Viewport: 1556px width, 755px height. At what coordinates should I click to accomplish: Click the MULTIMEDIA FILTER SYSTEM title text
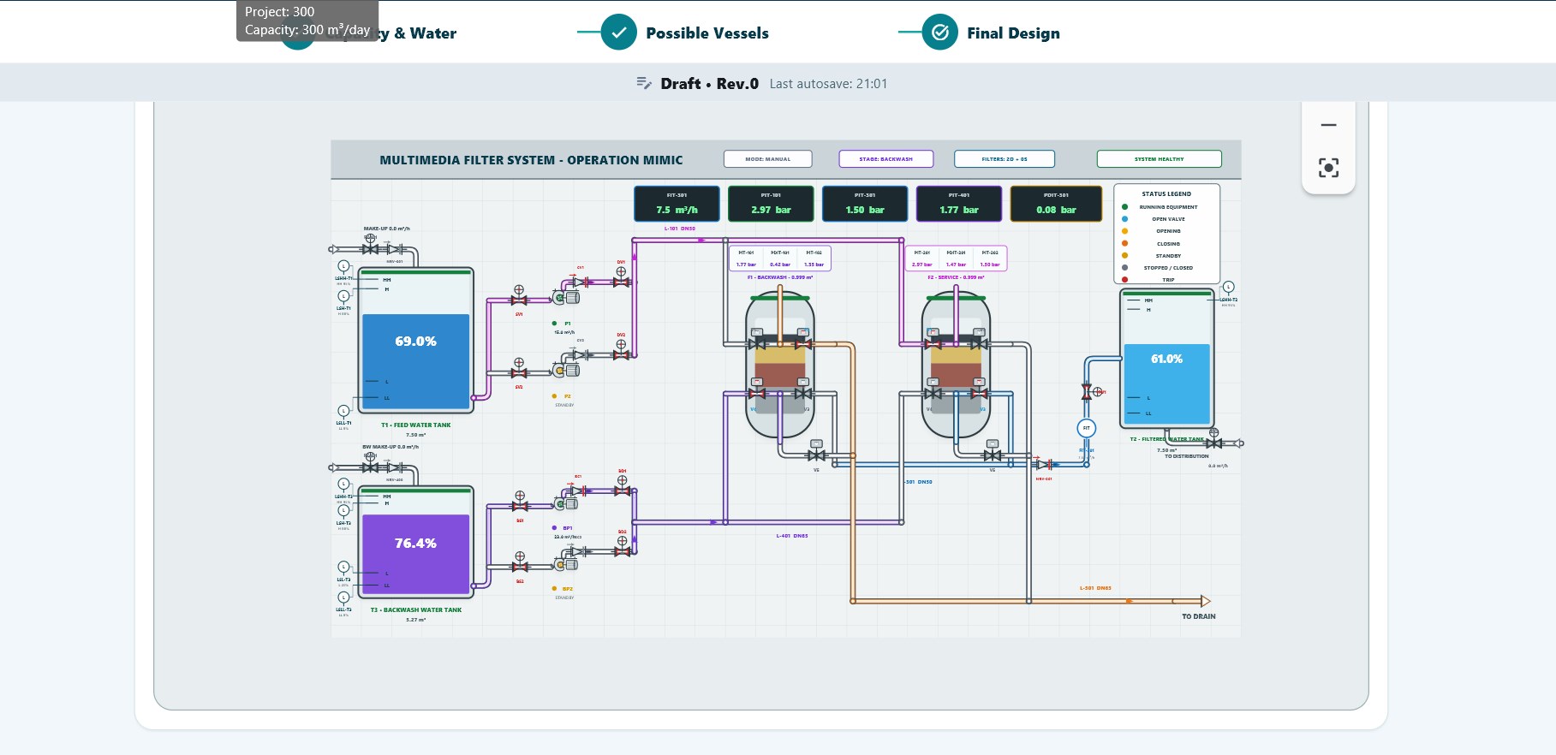(531, 160)
